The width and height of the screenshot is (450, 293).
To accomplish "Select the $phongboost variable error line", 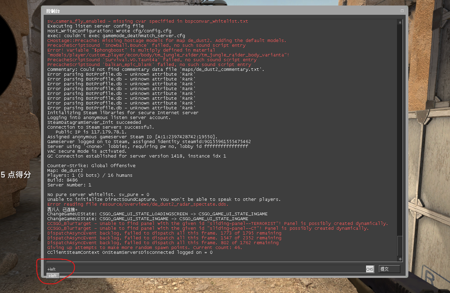I will click(x=131, y=50).
